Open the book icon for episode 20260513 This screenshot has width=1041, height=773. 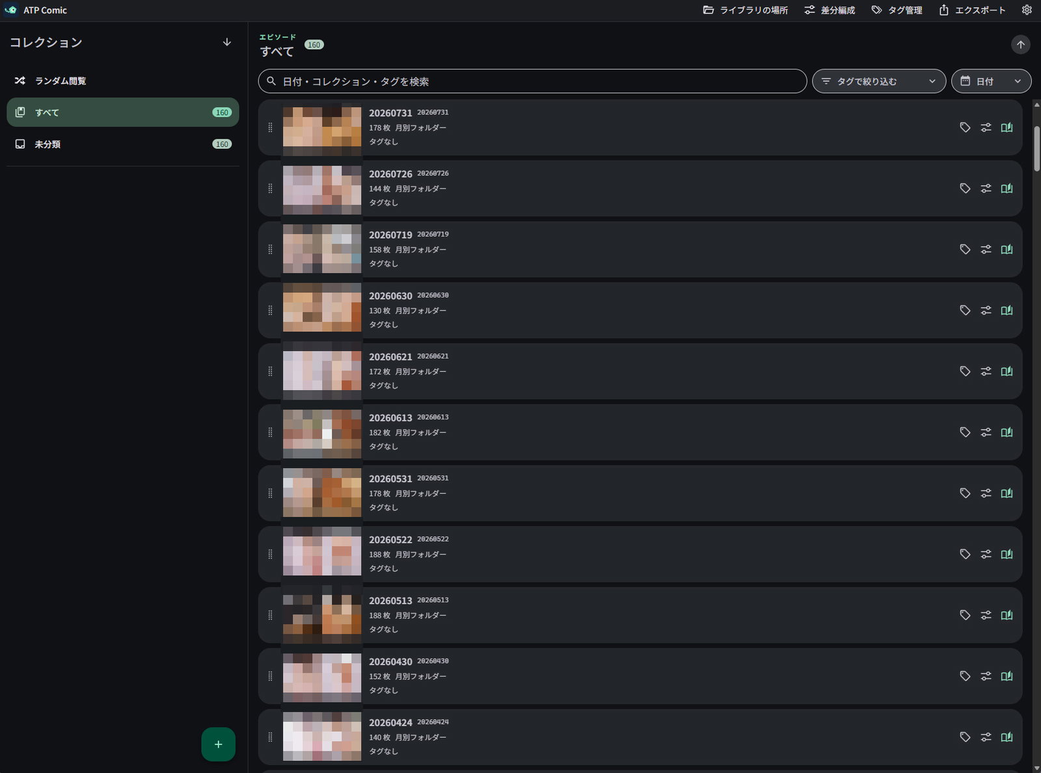coord(1007,615)
